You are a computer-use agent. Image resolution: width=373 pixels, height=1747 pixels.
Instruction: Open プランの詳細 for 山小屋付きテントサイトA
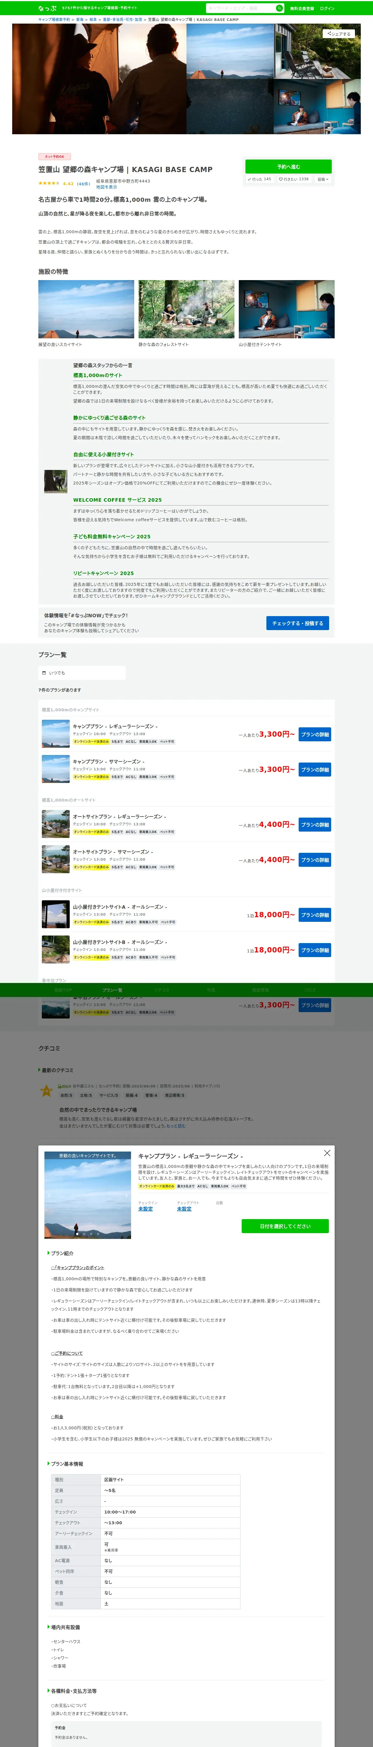tap(315, 915)
